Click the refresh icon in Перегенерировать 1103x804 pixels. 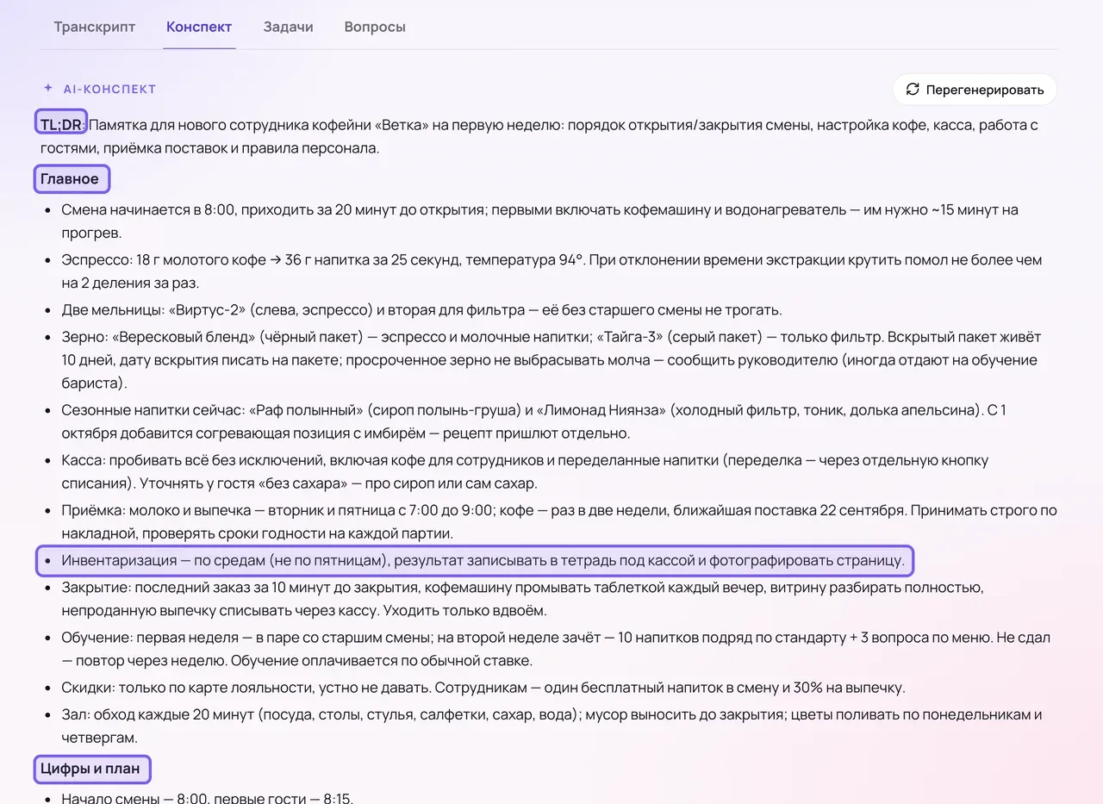(913, 90)
